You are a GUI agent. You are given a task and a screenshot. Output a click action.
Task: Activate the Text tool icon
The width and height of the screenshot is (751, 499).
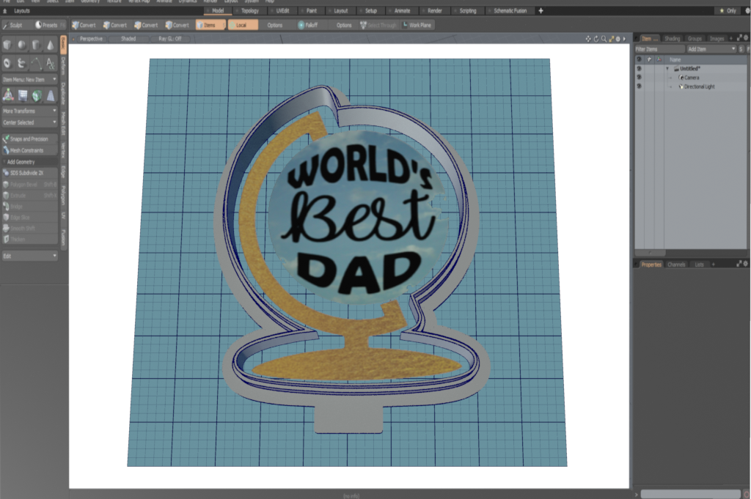[x=50, y=64]
